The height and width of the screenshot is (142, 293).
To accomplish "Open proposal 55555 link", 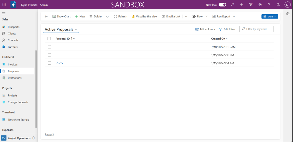I will click(59, 63).
